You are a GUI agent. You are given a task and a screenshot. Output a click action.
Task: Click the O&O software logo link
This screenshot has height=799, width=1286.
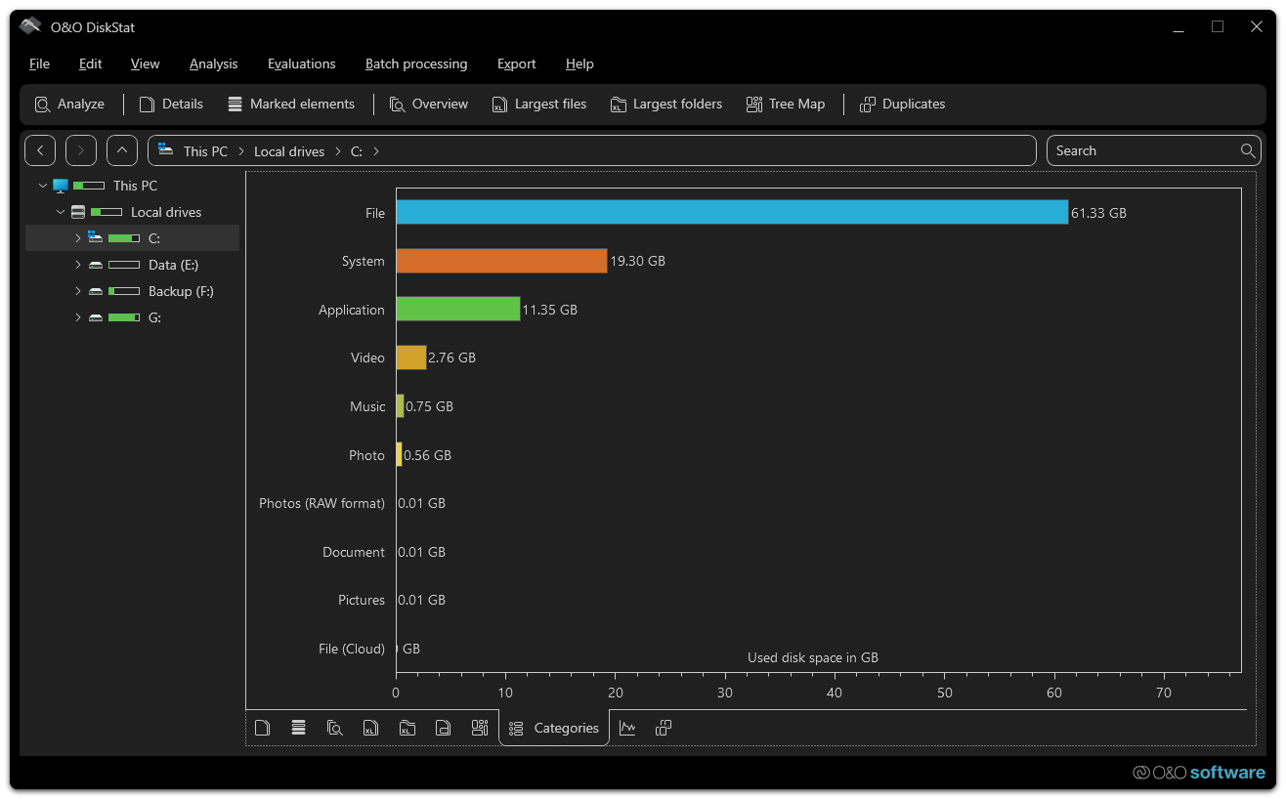[1199, 773]
